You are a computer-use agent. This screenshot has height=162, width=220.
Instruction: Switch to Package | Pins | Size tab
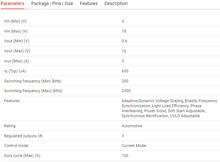tap(52, 4)
